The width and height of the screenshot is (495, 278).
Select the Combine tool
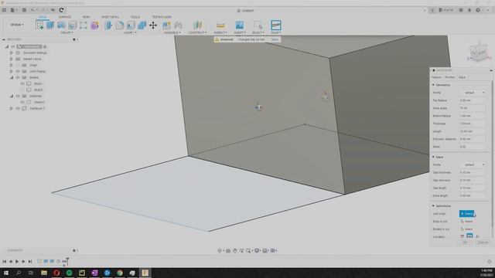(142, 25)
